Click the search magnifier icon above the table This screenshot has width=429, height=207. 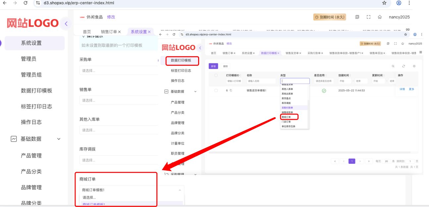tap(393, 66)
